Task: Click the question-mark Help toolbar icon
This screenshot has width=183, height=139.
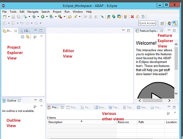Action: (x=143, y=17)
